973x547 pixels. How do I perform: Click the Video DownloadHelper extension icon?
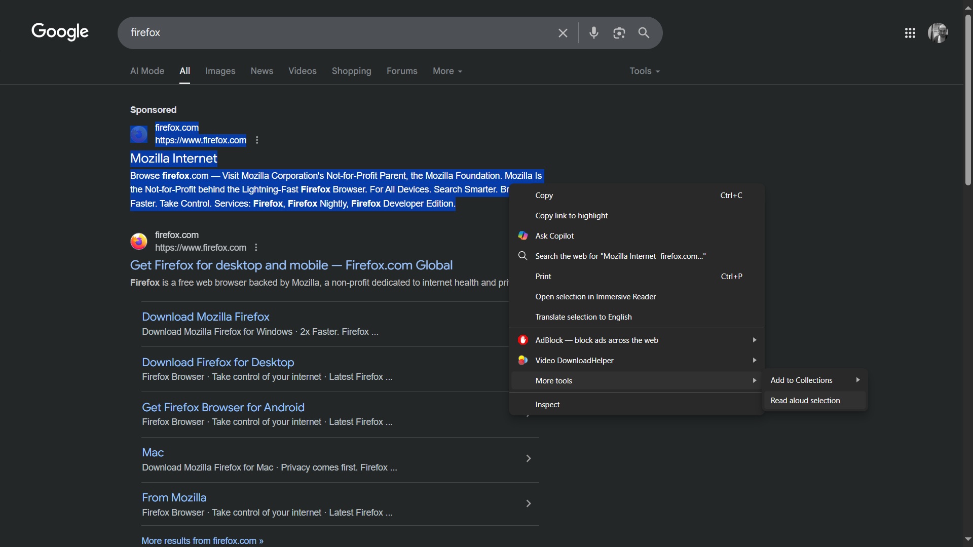click(x=523, y=360)
